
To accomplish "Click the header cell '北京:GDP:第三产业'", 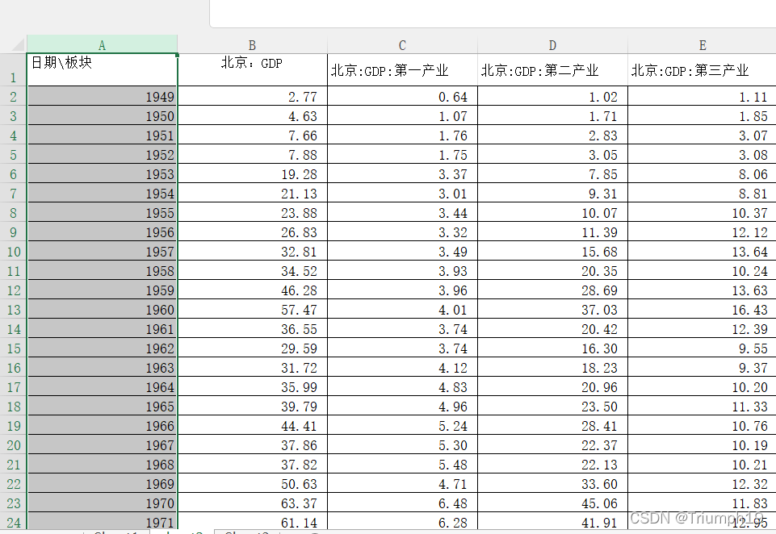I will point(703,69).
